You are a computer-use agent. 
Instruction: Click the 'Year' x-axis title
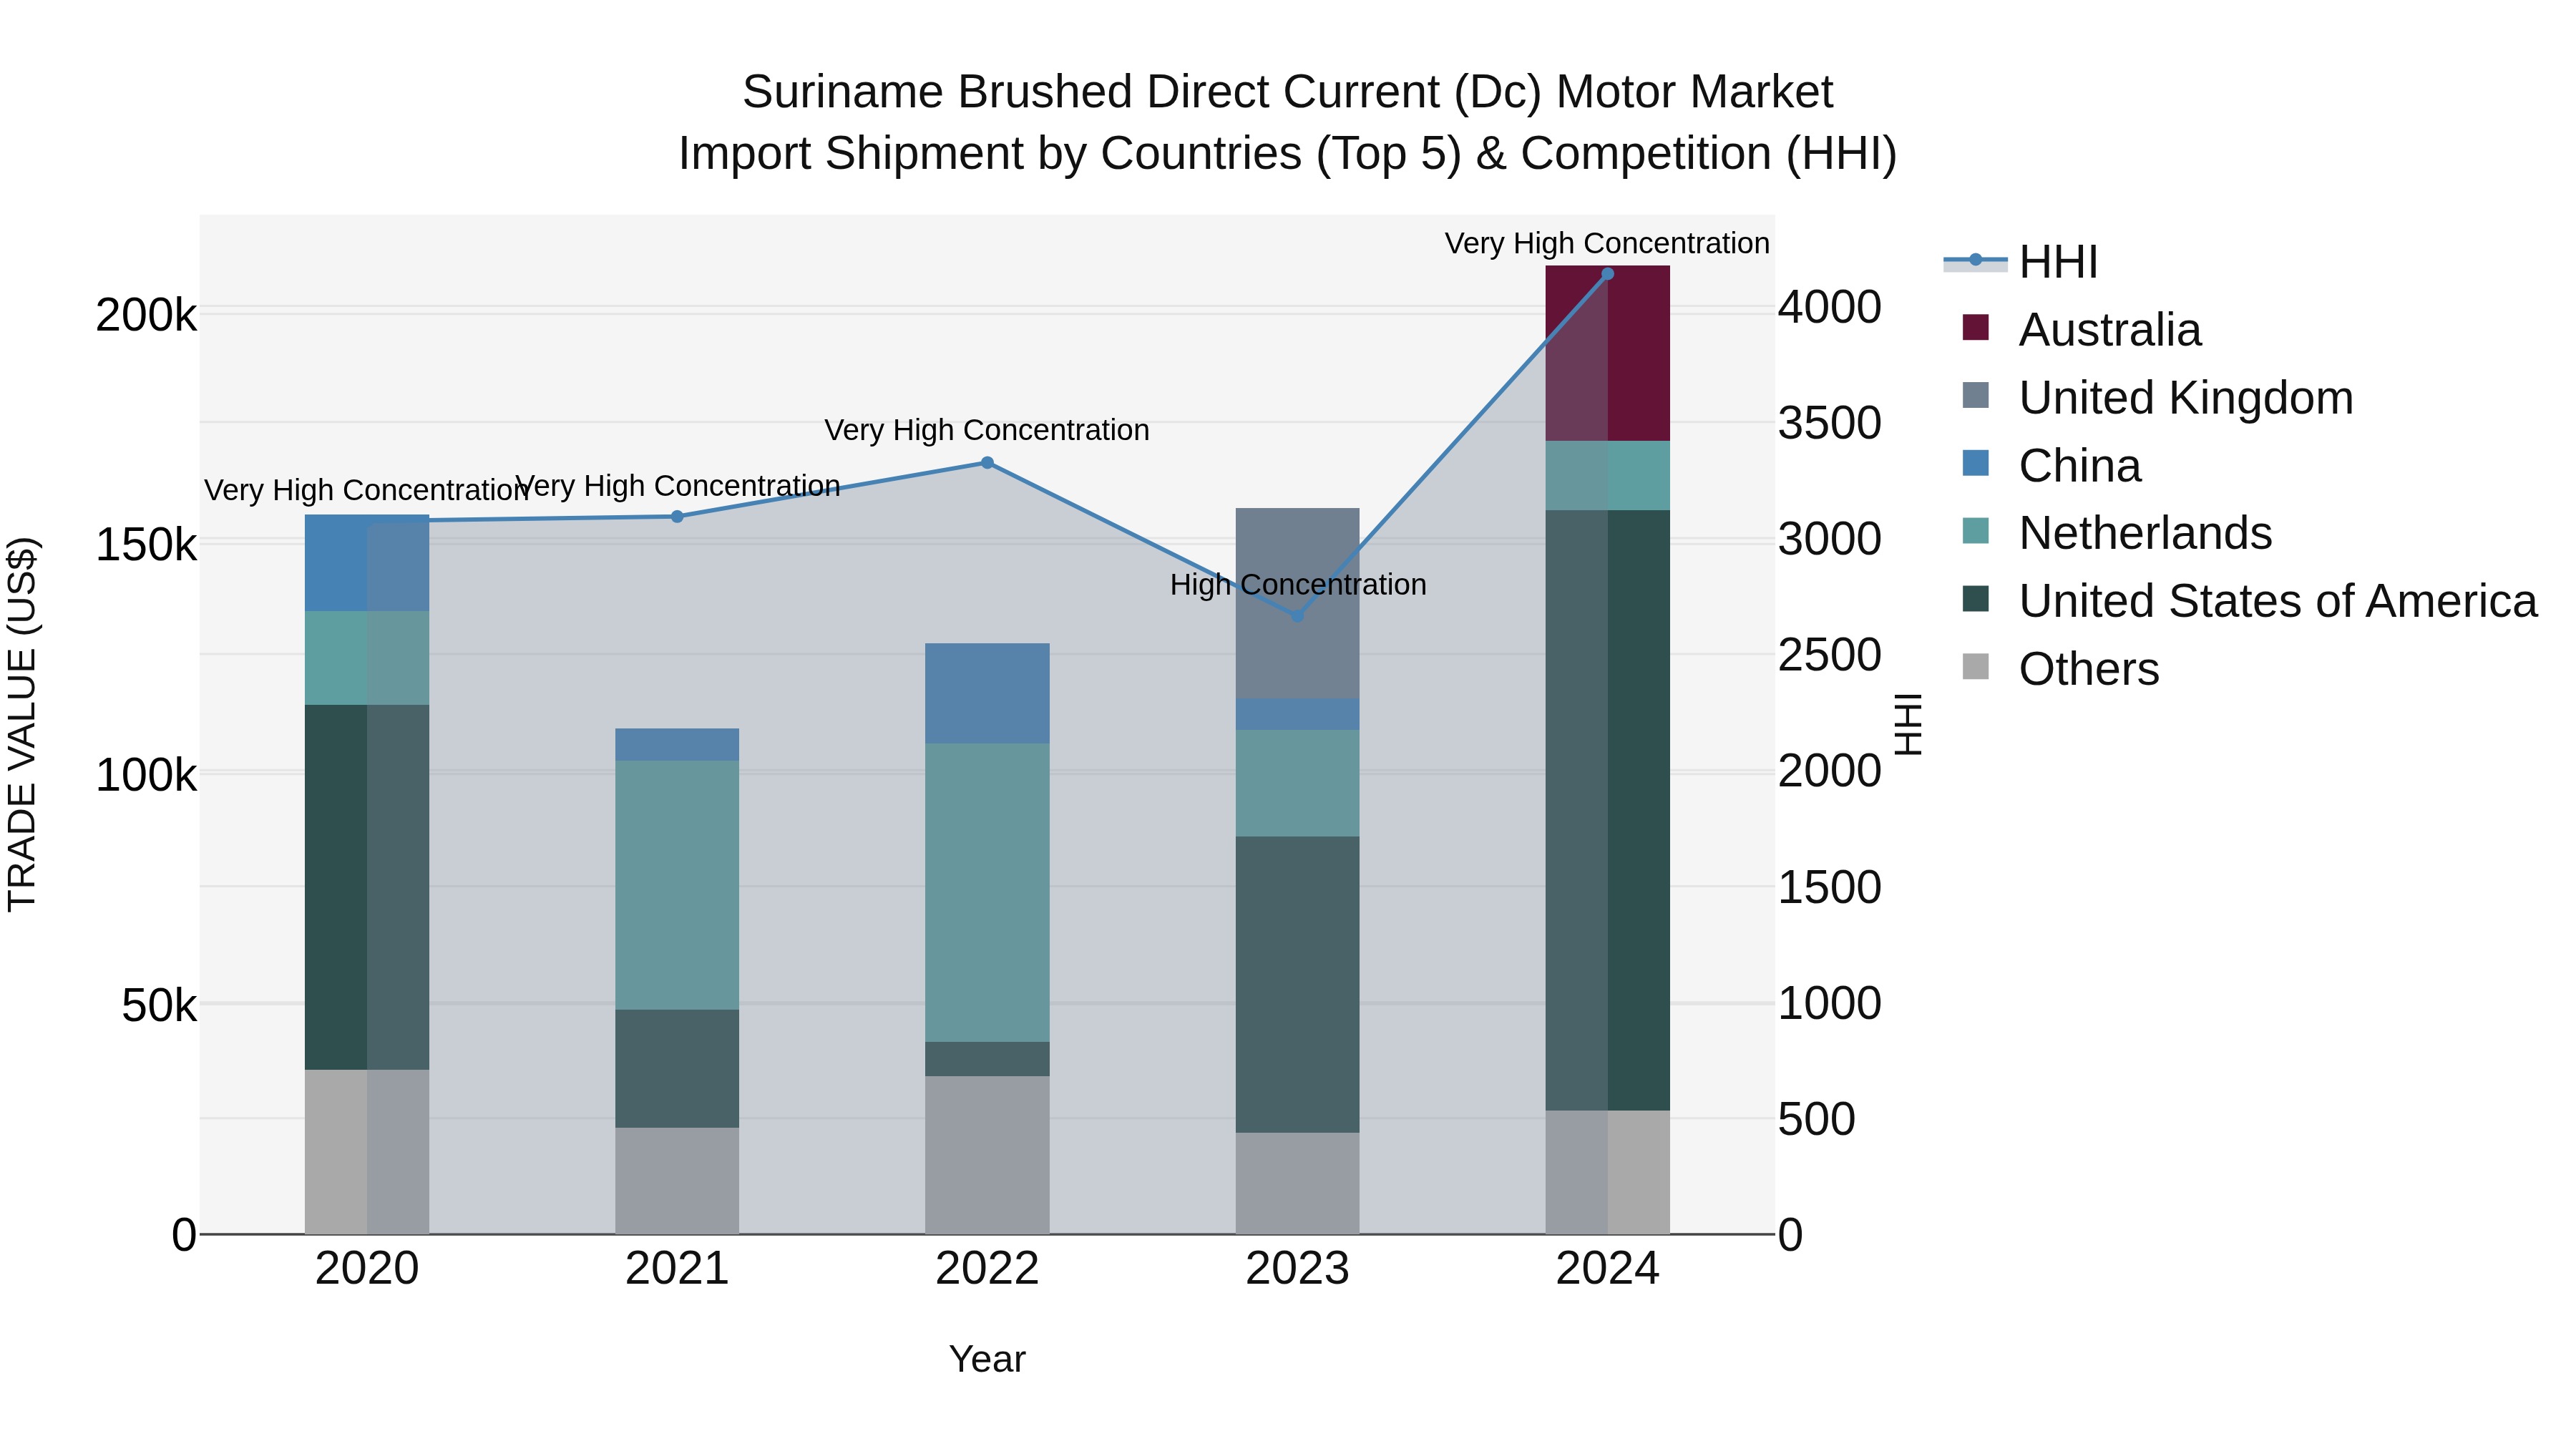pyautogui.click(x=987, y=1359)
